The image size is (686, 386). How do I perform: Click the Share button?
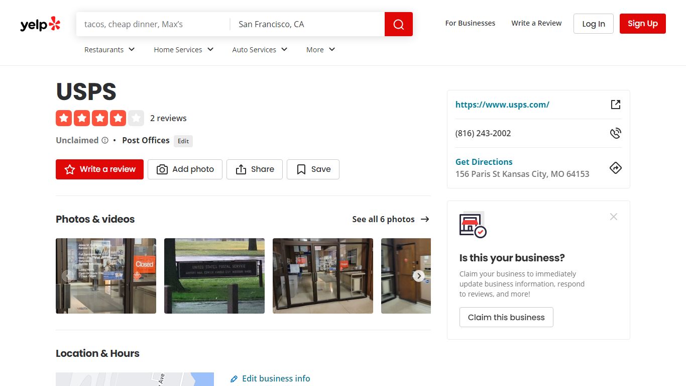coord(255,169)
